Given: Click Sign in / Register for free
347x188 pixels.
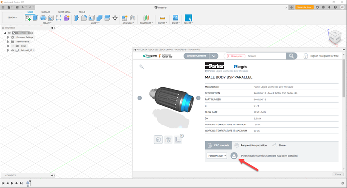Looking at the screenshot, I should 324,56.
